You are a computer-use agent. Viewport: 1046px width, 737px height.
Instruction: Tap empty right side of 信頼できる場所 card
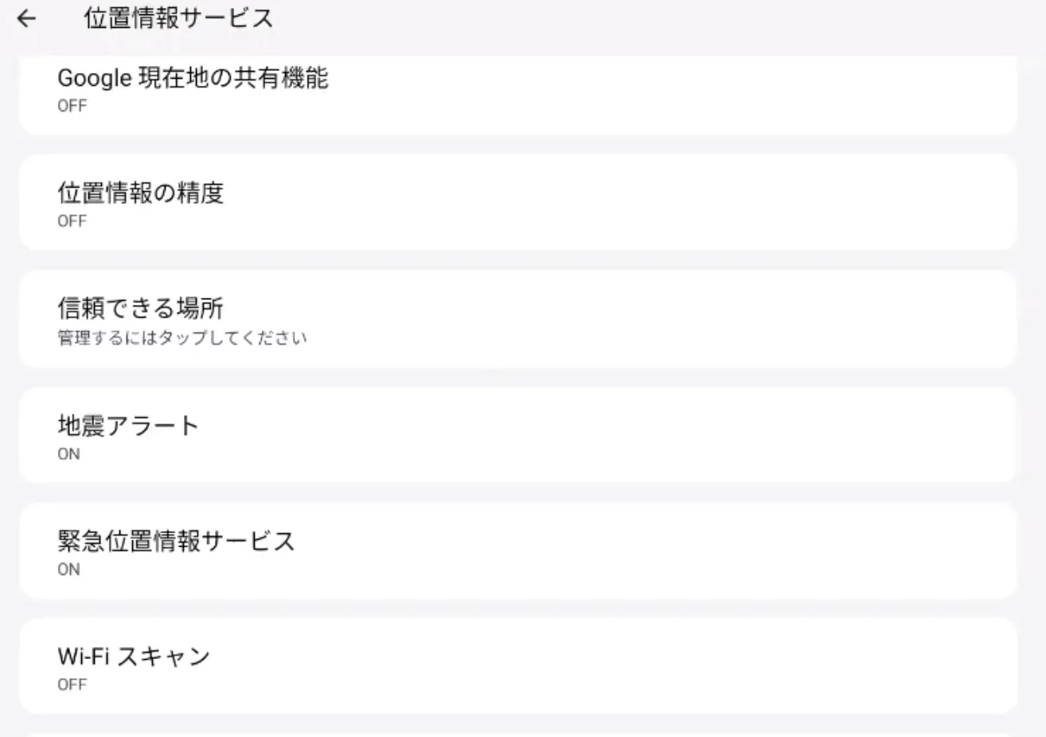796,319
